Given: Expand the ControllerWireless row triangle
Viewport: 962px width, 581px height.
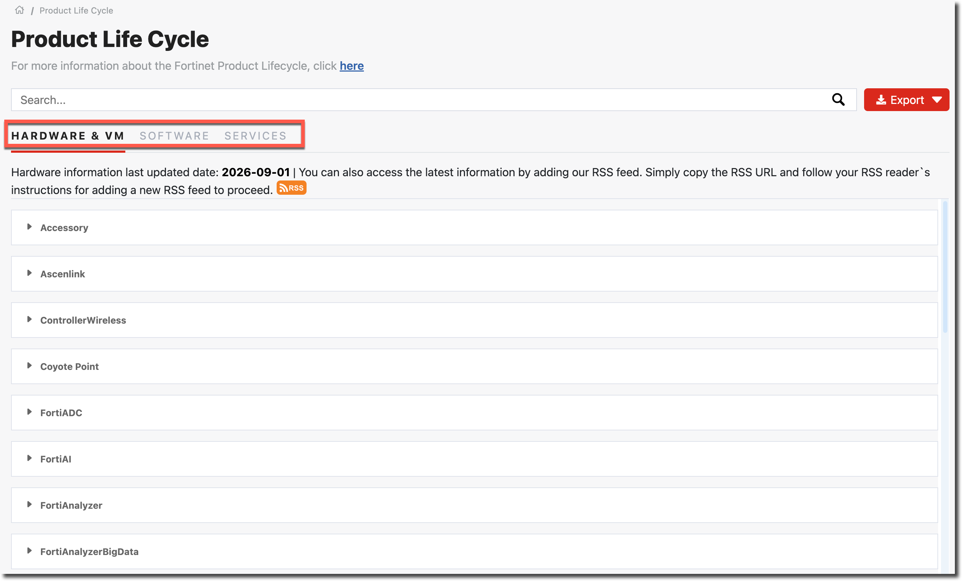Looking at the screenshot, I should coord(29,319).
